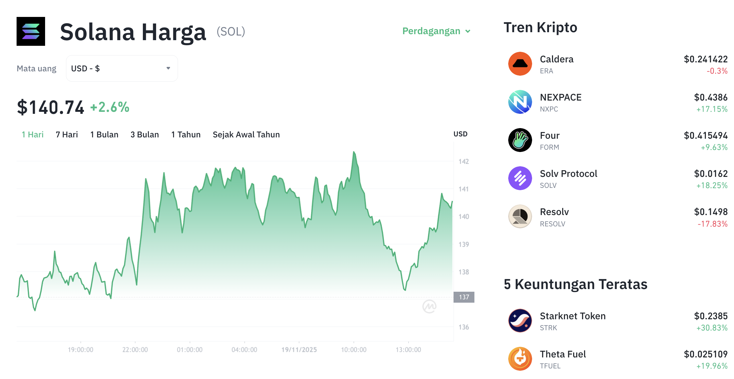Open the Solv Protocol page
This screenshot has width=734, height=379.
click(x=568, y=173)
